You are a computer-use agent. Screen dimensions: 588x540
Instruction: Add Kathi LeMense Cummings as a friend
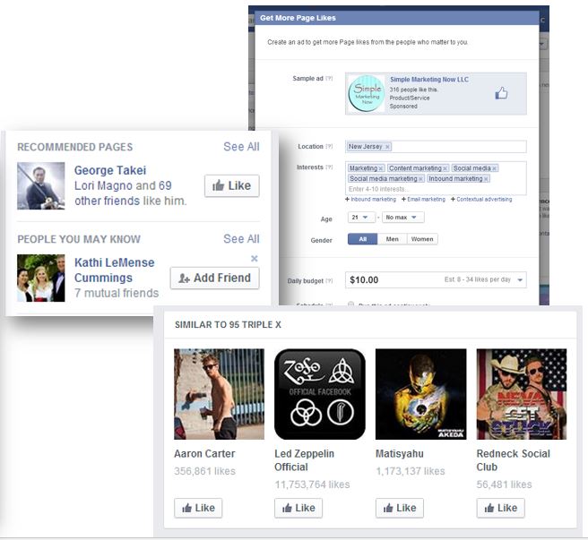point(214,278)
